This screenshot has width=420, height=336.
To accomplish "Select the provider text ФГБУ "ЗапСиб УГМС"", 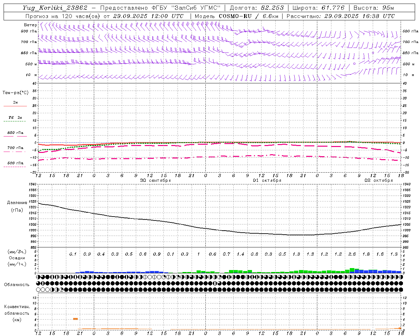I will (186, 8).
